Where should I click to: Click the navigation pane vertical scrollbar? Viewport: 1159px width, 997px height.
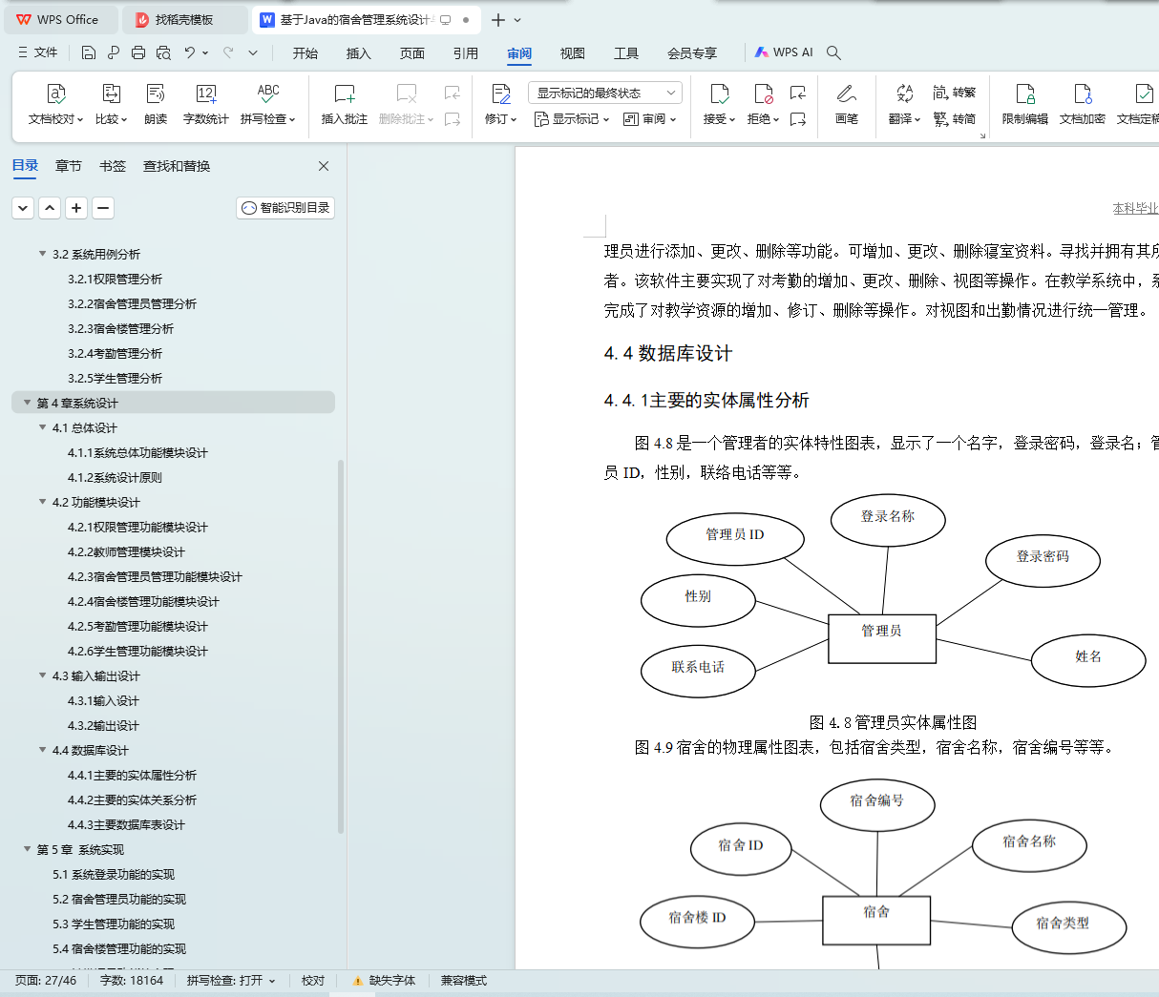click(x=341, y=647)
